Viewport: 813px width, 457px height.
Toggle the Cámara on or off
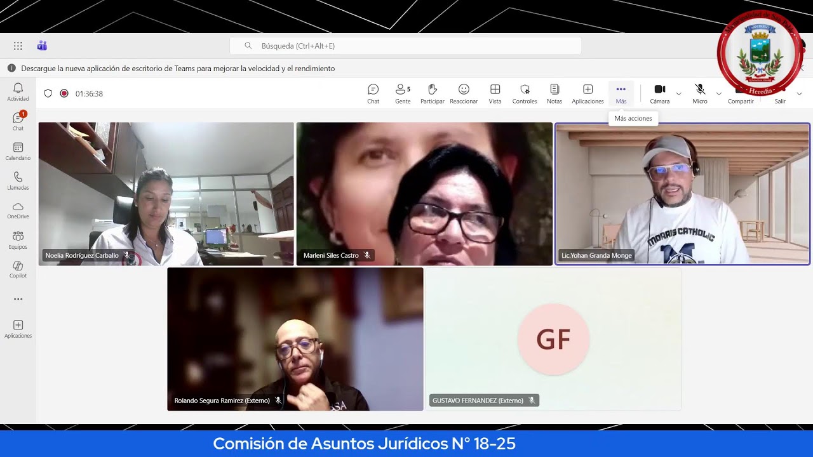click(659, 94)
